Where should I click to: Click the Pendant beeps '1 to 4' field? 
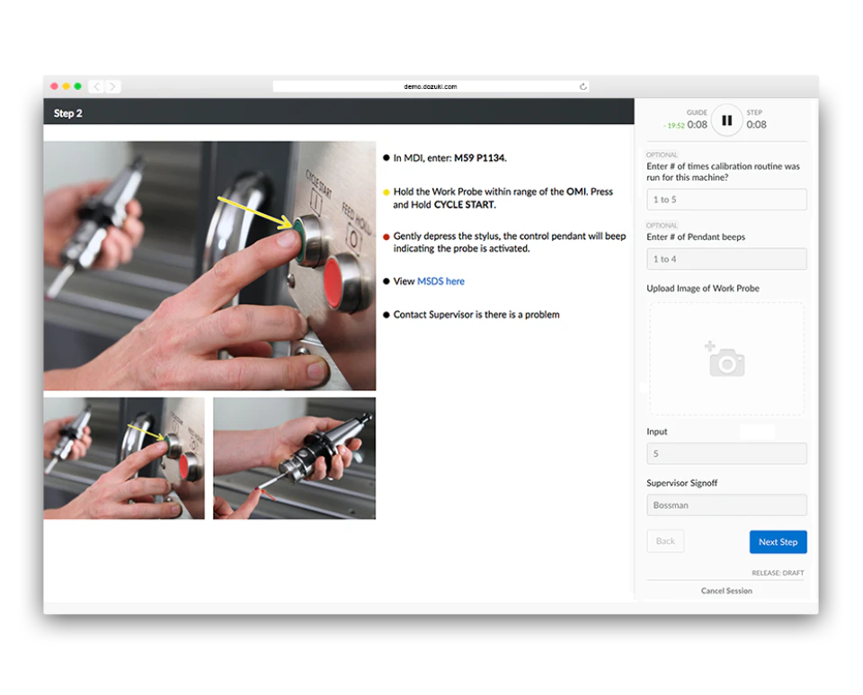click(726, 259)
